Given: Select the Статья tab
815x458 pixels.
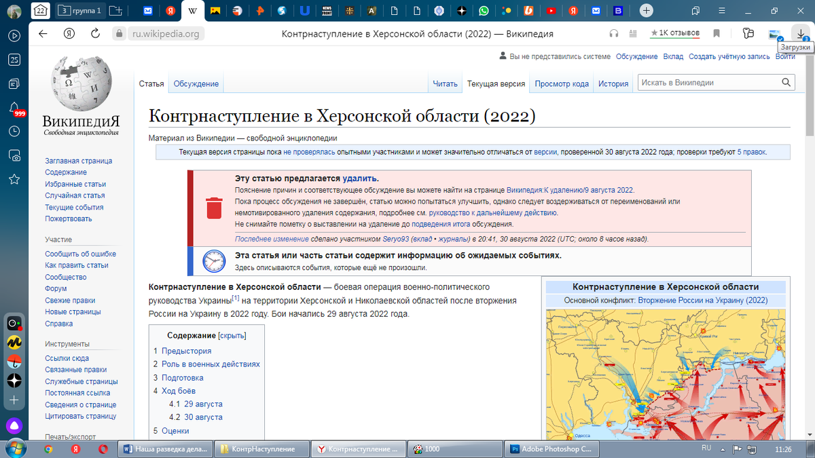Looking at the screenshot, I should [151, 83].
